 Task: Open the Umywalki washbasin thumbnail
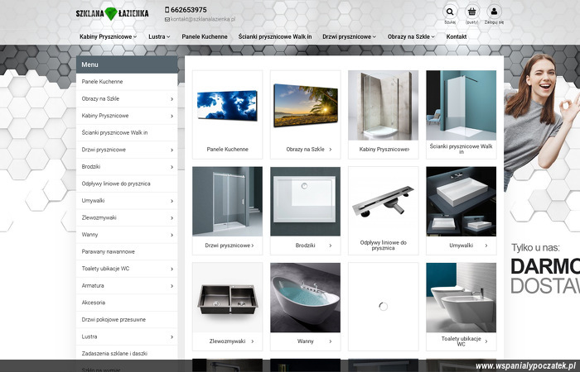point(461,201)
